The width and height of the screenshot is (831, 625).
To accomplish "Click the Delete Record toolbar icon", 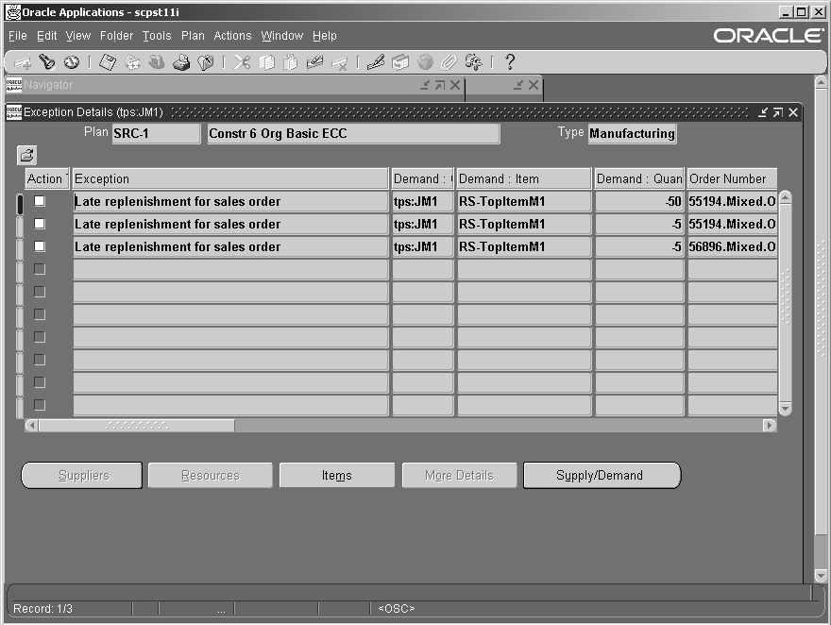I will [339, 62].
